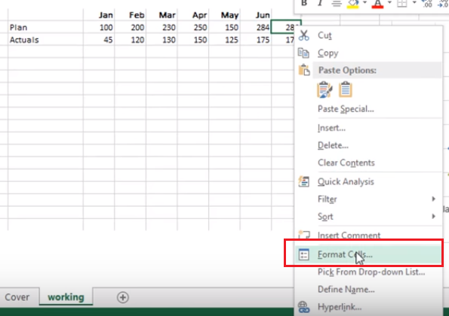Toggle Bold in the mini toolbar

(304, 4)
